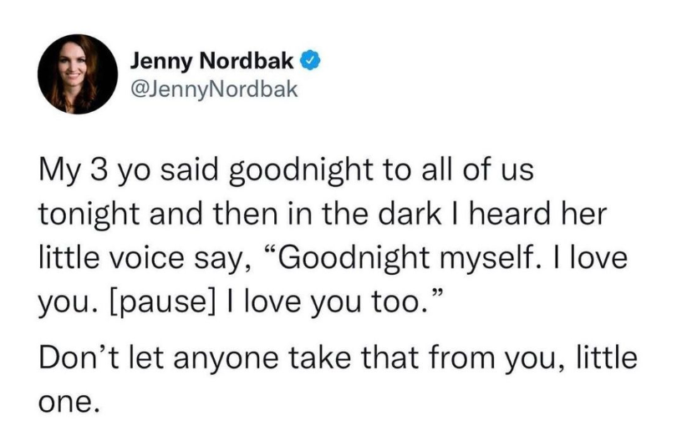Open the @JennyNordbak handle link
The width and height of the screenshot is (682, 441).
pyautogui.click(x=214, y=88)
